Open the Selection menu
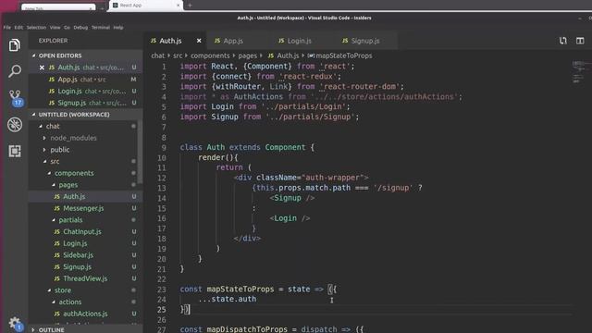 [x=36, y=27]
